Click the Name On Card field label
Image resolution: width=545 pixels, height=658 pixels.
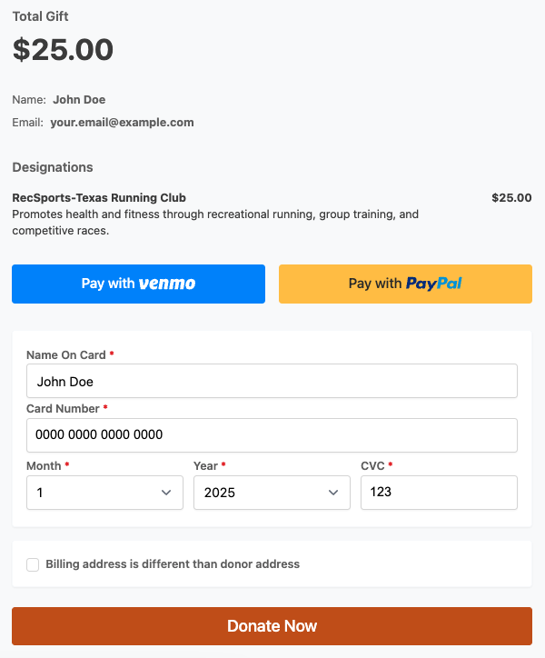tap(65, 355)
